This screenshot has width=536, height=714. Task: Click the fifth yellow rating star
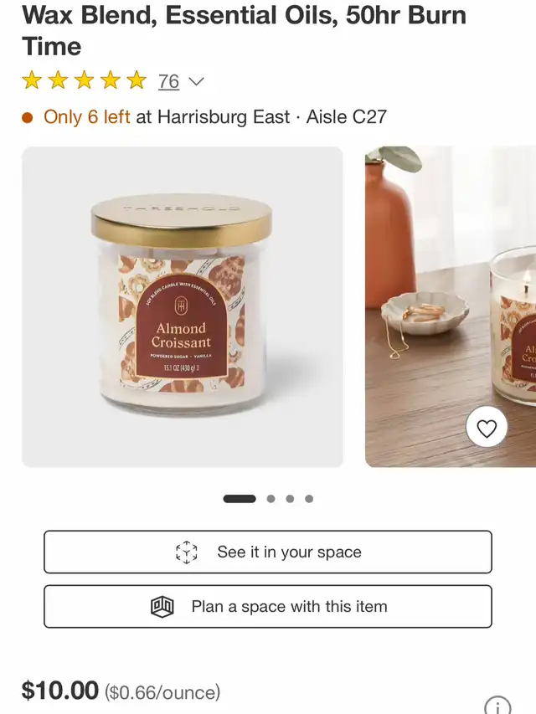click(x=137, y=80)
